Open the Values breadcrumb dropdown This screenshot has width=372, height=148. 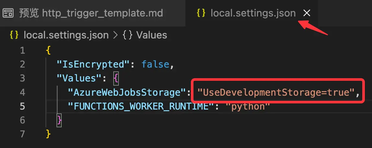[x=152, y=35]
